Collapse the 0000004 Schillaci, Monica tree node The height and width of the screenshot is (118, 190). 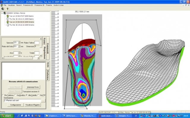click(x=2, y=13)
